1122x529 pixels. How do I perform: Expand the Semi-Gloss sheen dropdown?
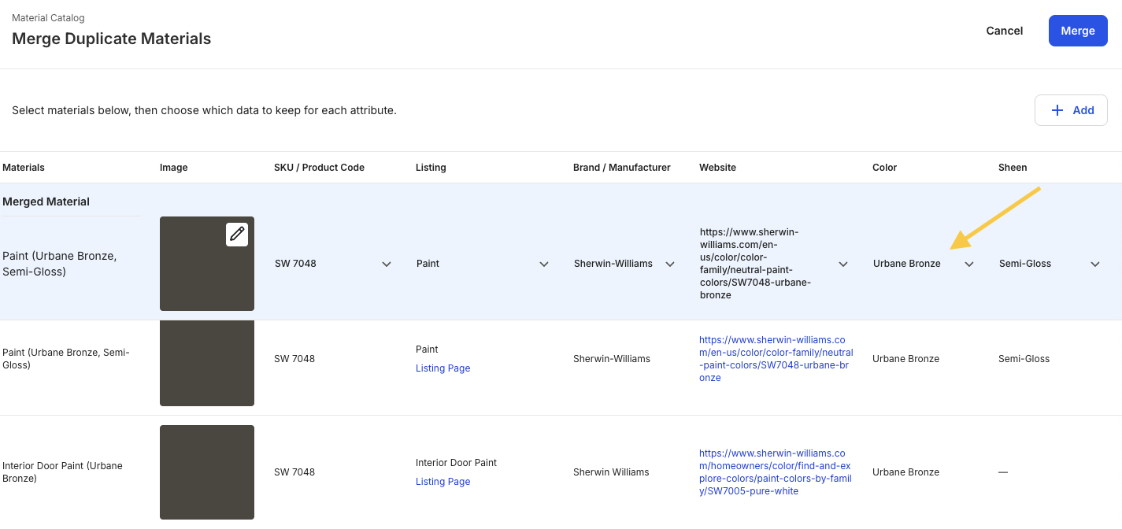[1050, 264]
